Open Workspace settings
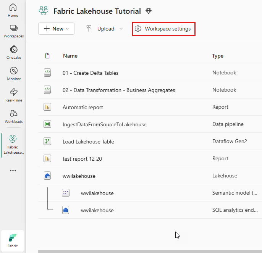The width and height of the screenshot is (262, 253). [x=163, y=29]
